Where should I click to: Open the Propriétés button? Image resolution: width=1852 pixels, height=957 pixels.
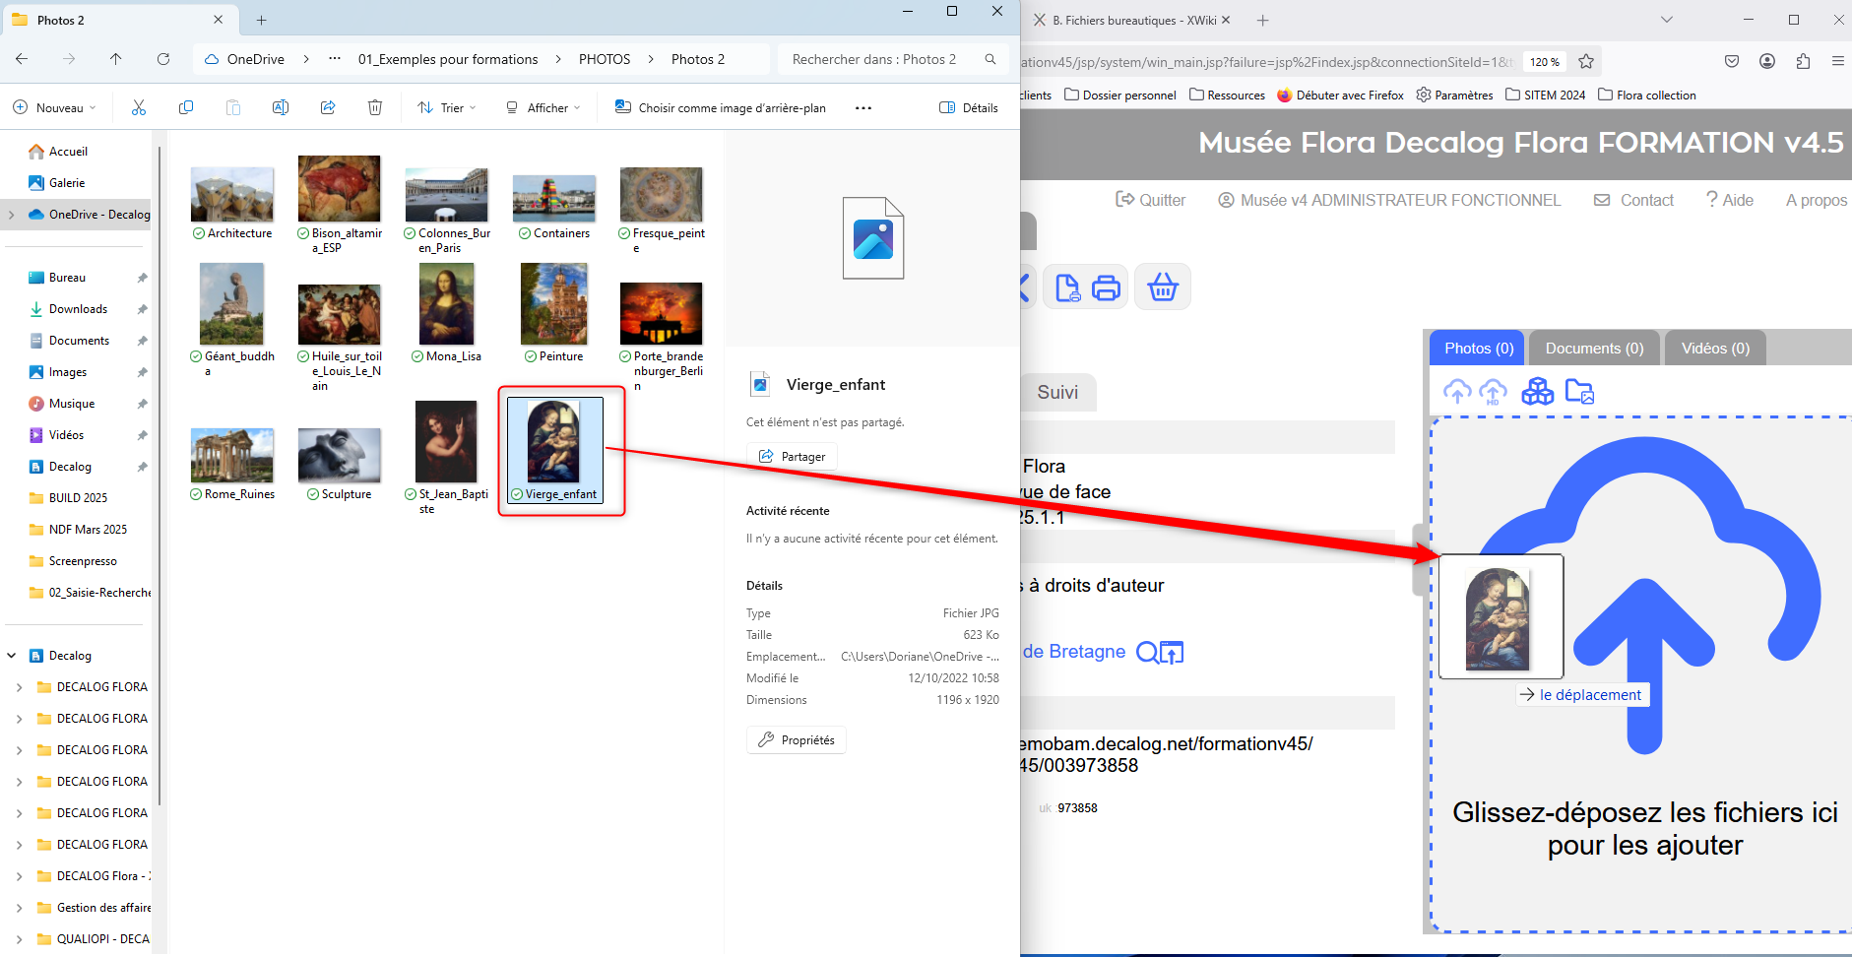(797, 740)
